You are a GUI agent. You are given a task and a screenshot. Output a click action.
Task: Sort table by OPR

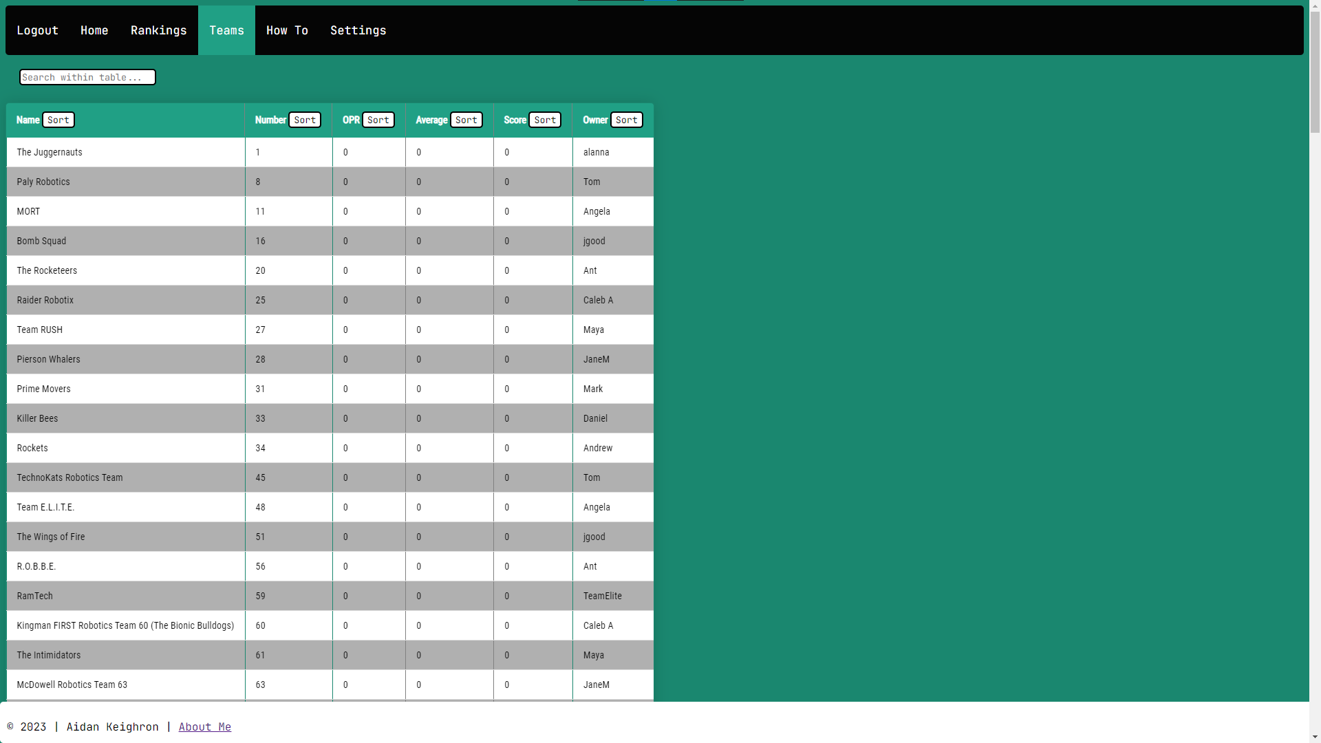[378, 120]
